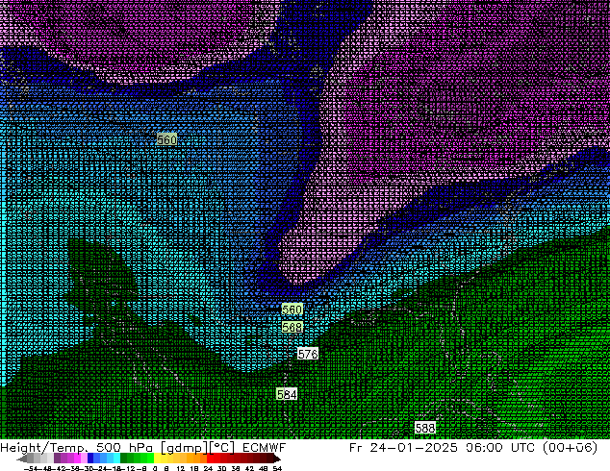Click the [°C] unit label
610x471 pixels.
[x=221, y=448]
